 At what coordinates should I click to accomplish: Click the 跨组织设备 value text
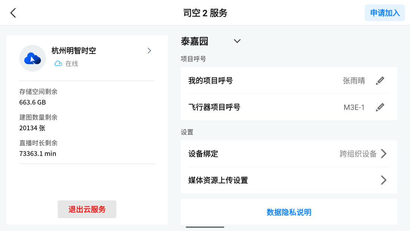coord(358,154)
